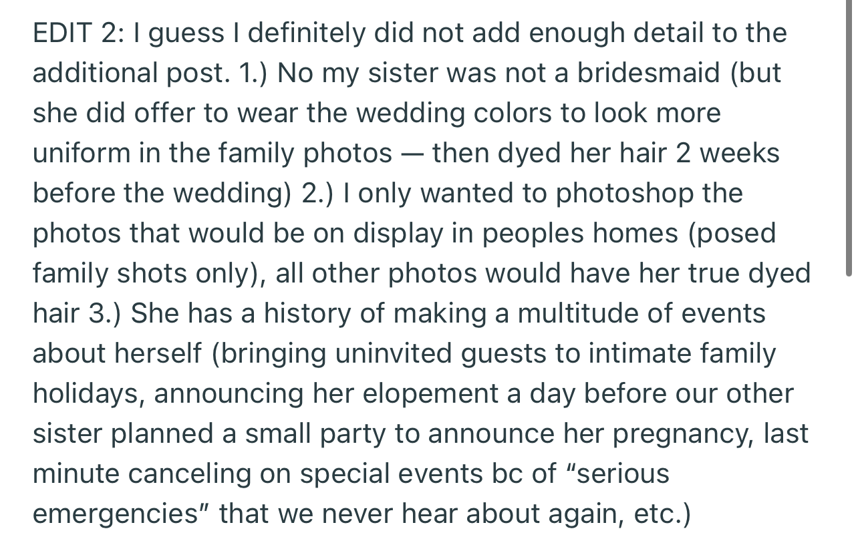Viewport: 858px width, 557px height.
Task: Click the word "emergencies" on last line
Action: [x=115, y=514]
